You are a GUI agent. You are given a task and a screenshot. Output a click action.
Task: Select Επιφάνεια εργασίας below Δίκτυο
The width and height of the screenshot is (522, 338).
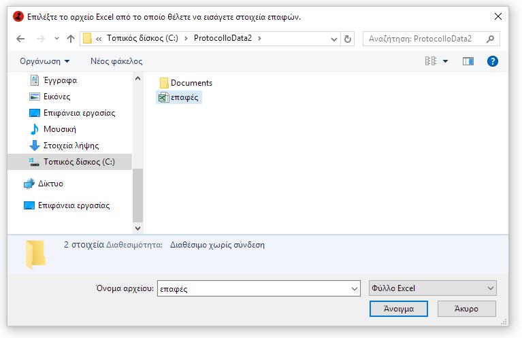74,205
